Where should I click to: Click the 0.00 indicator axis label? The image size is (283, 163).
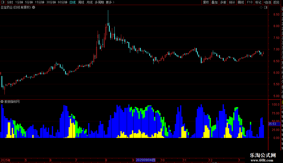pyautogui.click(x=276, y=138)
